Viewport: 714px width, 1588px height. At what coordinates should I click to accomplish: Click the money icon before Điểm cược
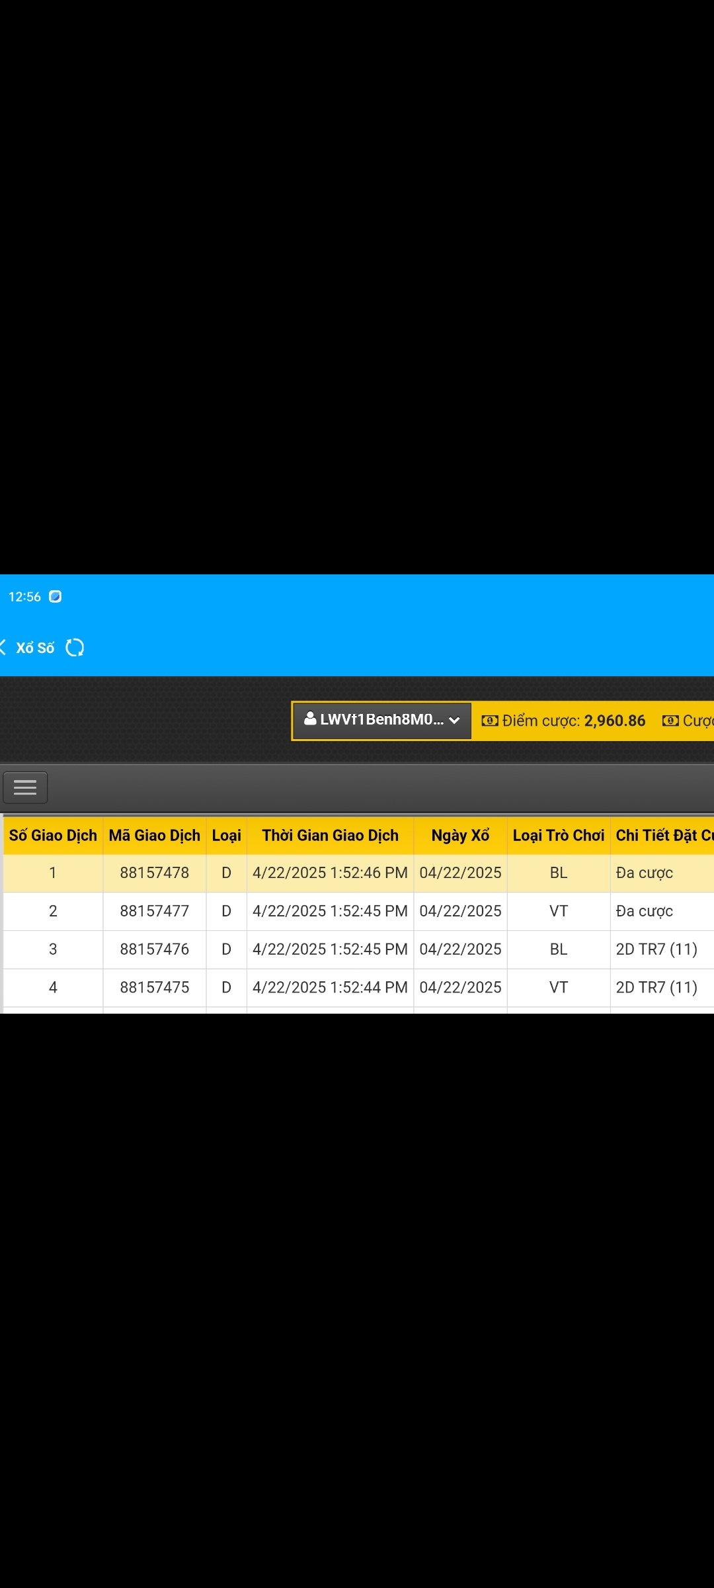pos(490,721)
